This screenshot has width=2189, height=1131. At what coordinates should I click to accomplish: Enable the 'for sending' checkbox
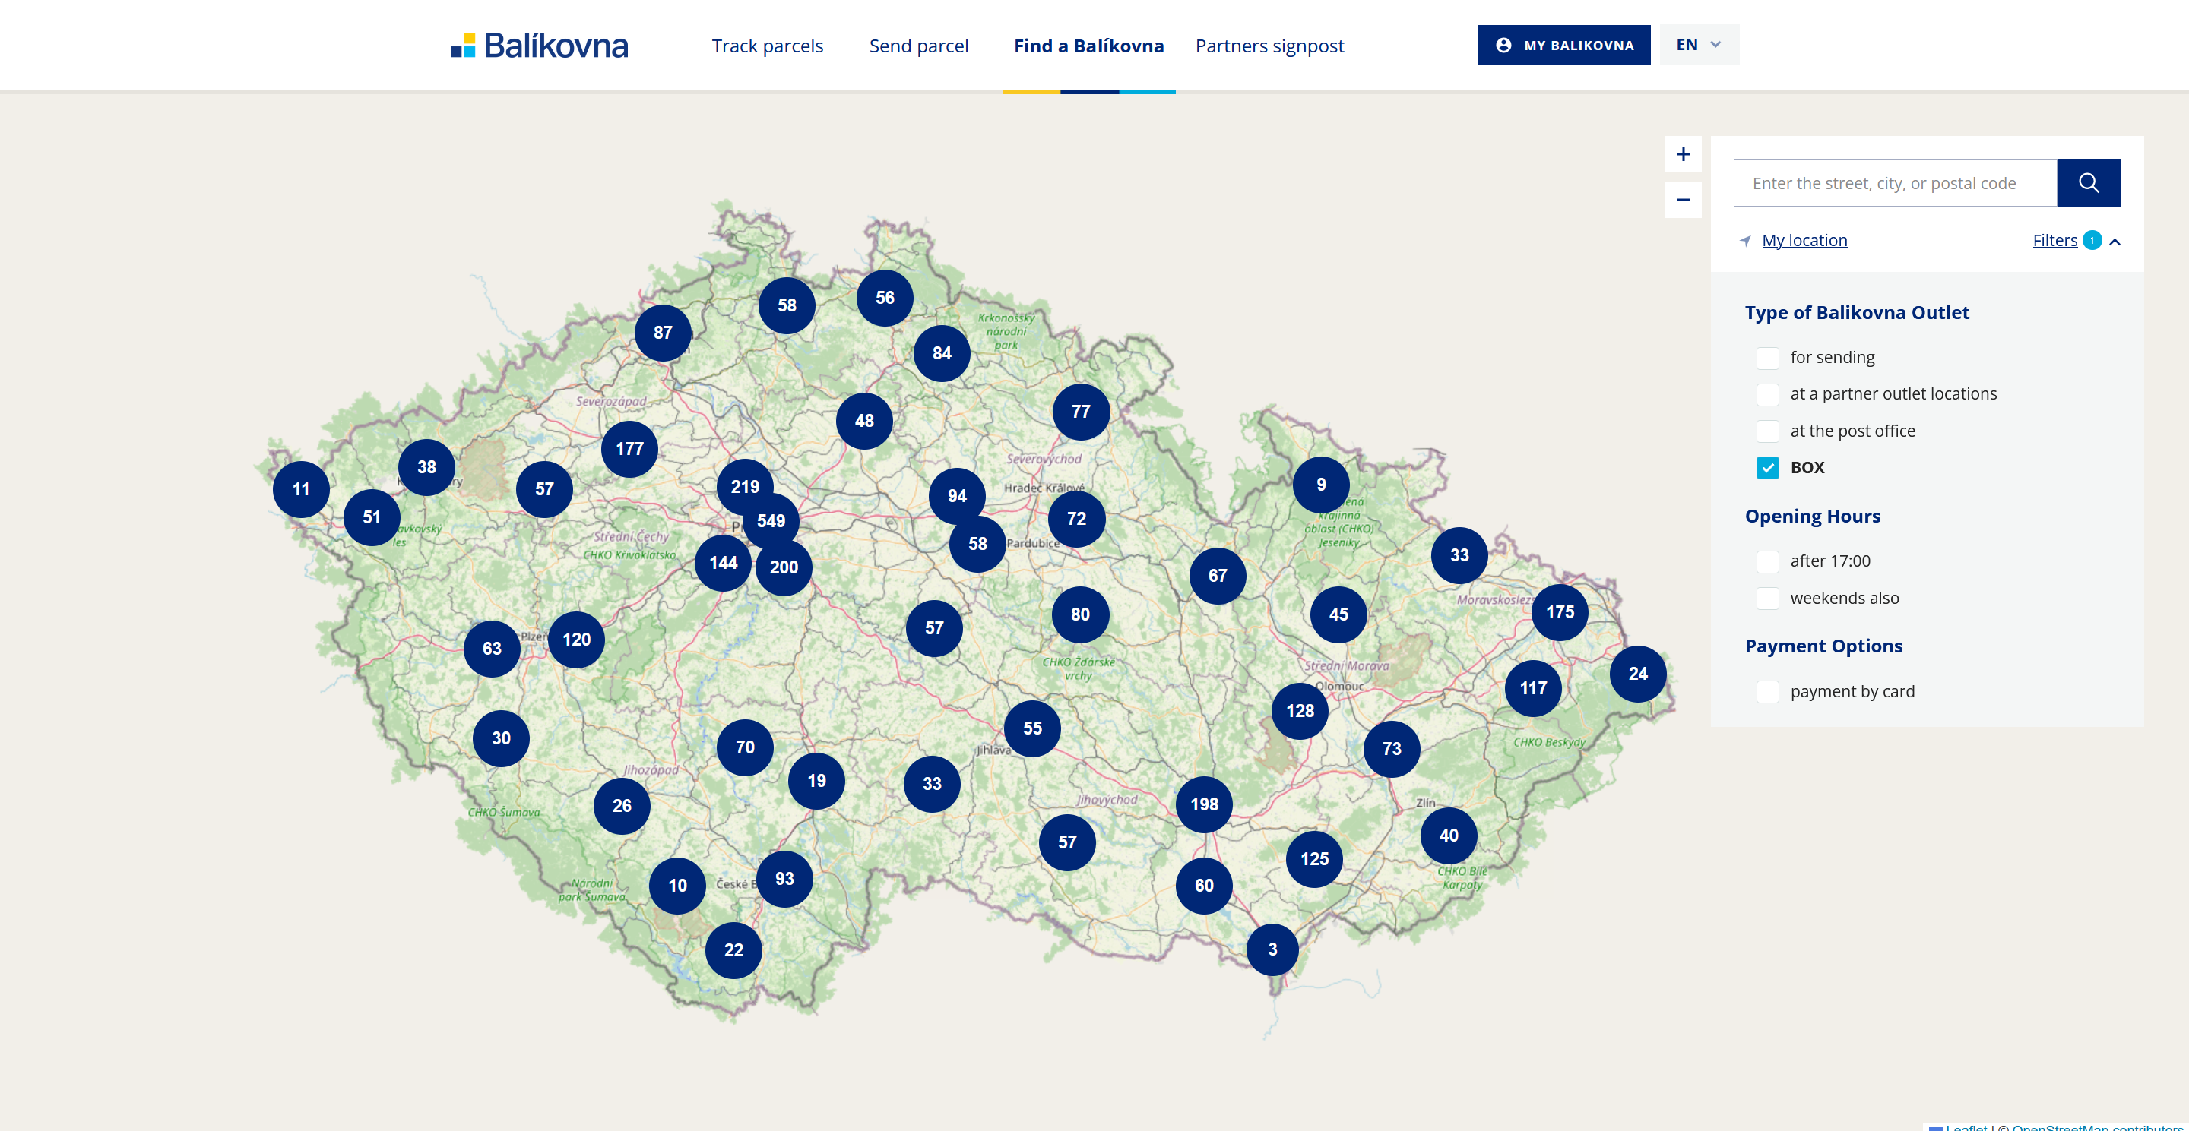coord(1767,358)
